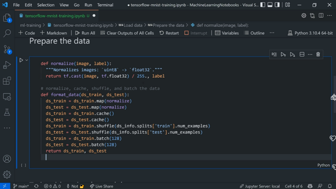Split the cell using toolbar icon

coord(302,54)
